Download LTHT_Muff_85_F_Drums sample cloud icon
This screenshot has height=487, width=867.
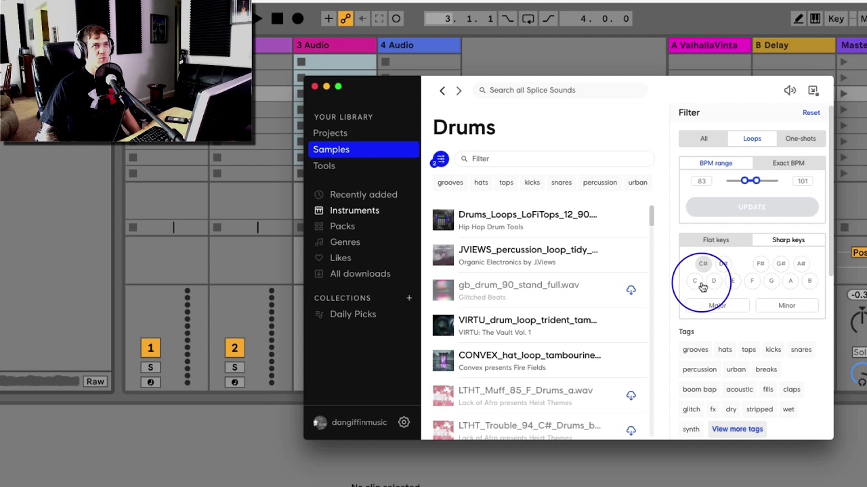click(x=631, y=395)
